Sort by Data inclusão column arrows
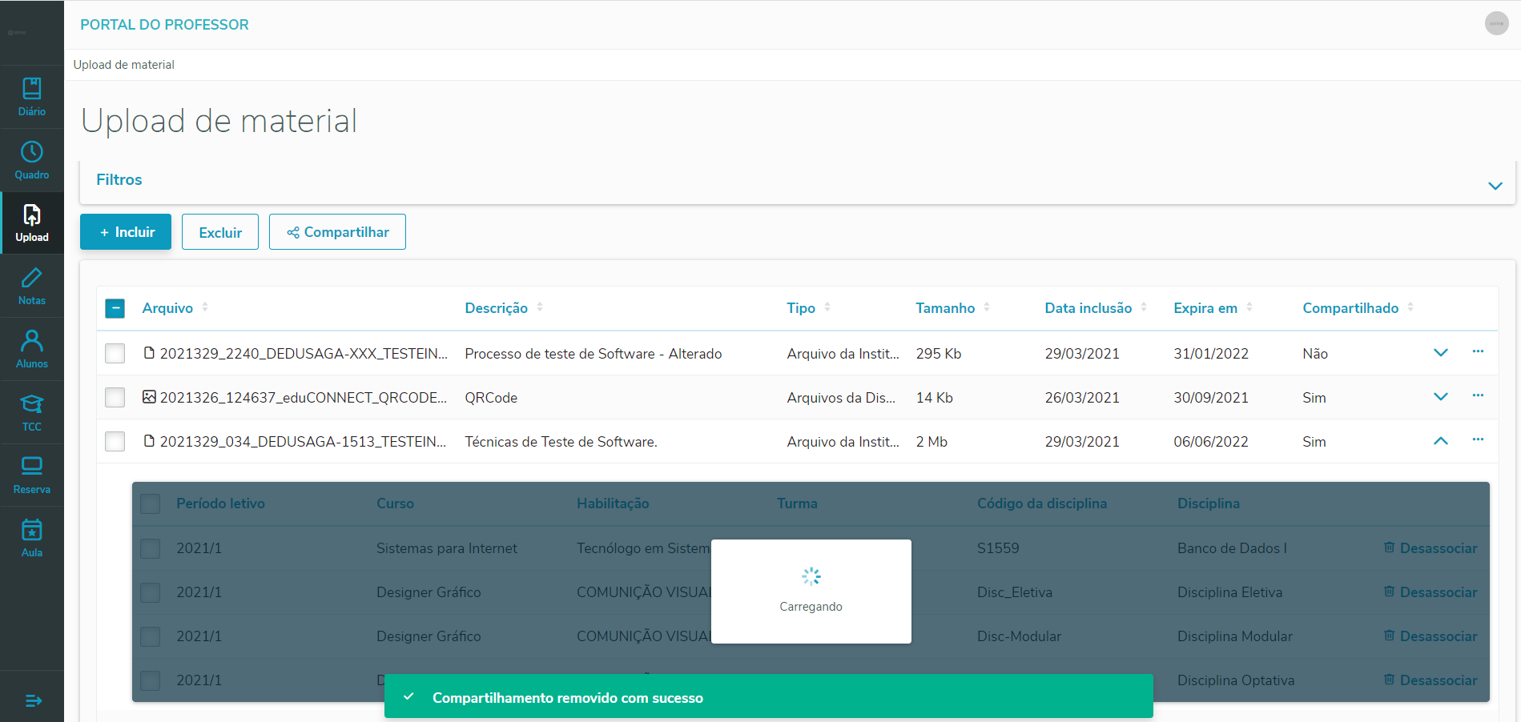This screenshot has width=1521, height=722. tap(1144, 307)
